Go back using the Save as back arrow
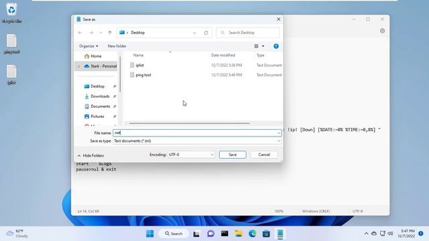Image resolution: width=429 pixels, height=241 pixels. point(80,33)
